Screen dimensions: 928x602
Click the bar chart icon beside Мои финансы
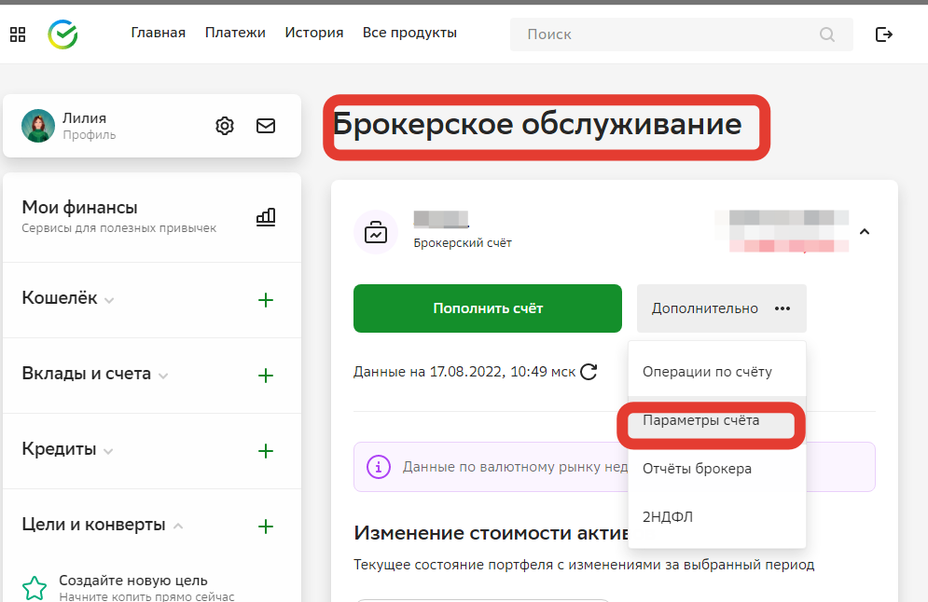pos(266,216)
